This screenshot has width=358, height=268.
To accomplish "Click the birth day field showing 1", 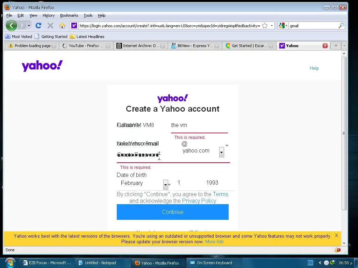I will (x=179, y=183).
